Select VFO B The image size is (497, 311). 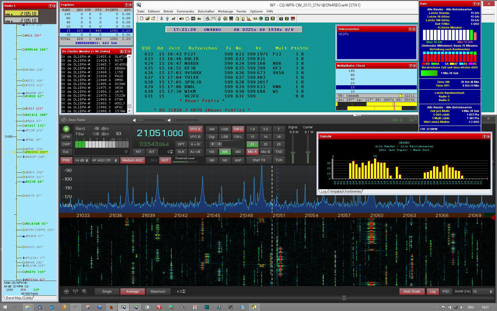pos(195,137)
